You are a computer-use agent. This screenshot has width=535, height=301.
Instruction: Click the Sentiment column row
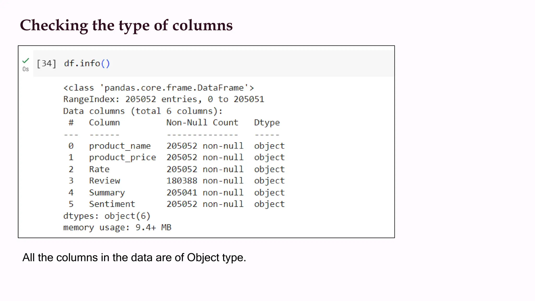pos(112,204)
